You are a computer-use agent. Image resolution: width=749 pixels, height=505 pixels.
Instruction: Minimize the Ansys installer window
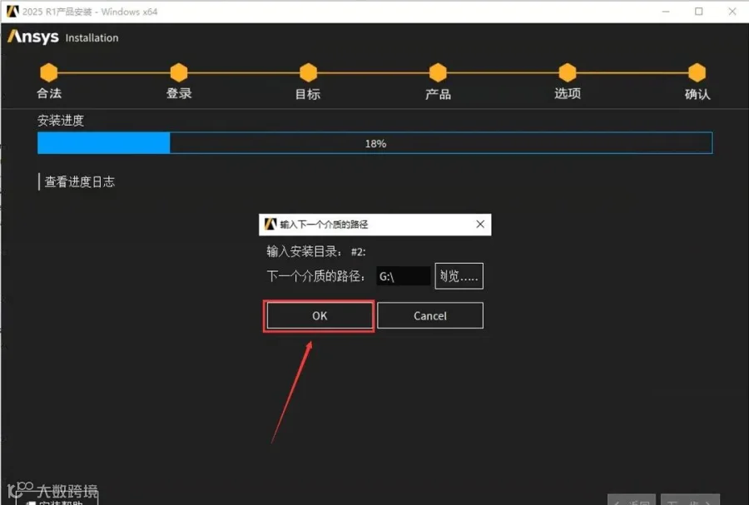tap(666, 12)
